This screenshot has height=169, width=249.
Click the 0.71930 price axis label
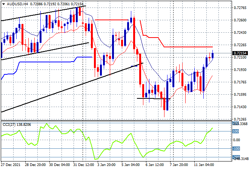(x=240, y=70)
